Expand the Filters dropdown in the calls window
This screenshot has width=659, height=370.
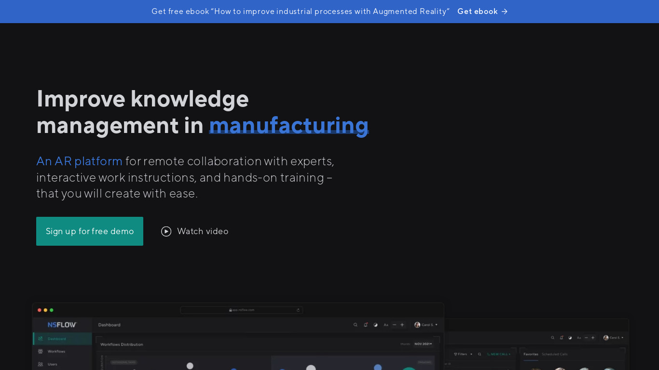[463, 354]
